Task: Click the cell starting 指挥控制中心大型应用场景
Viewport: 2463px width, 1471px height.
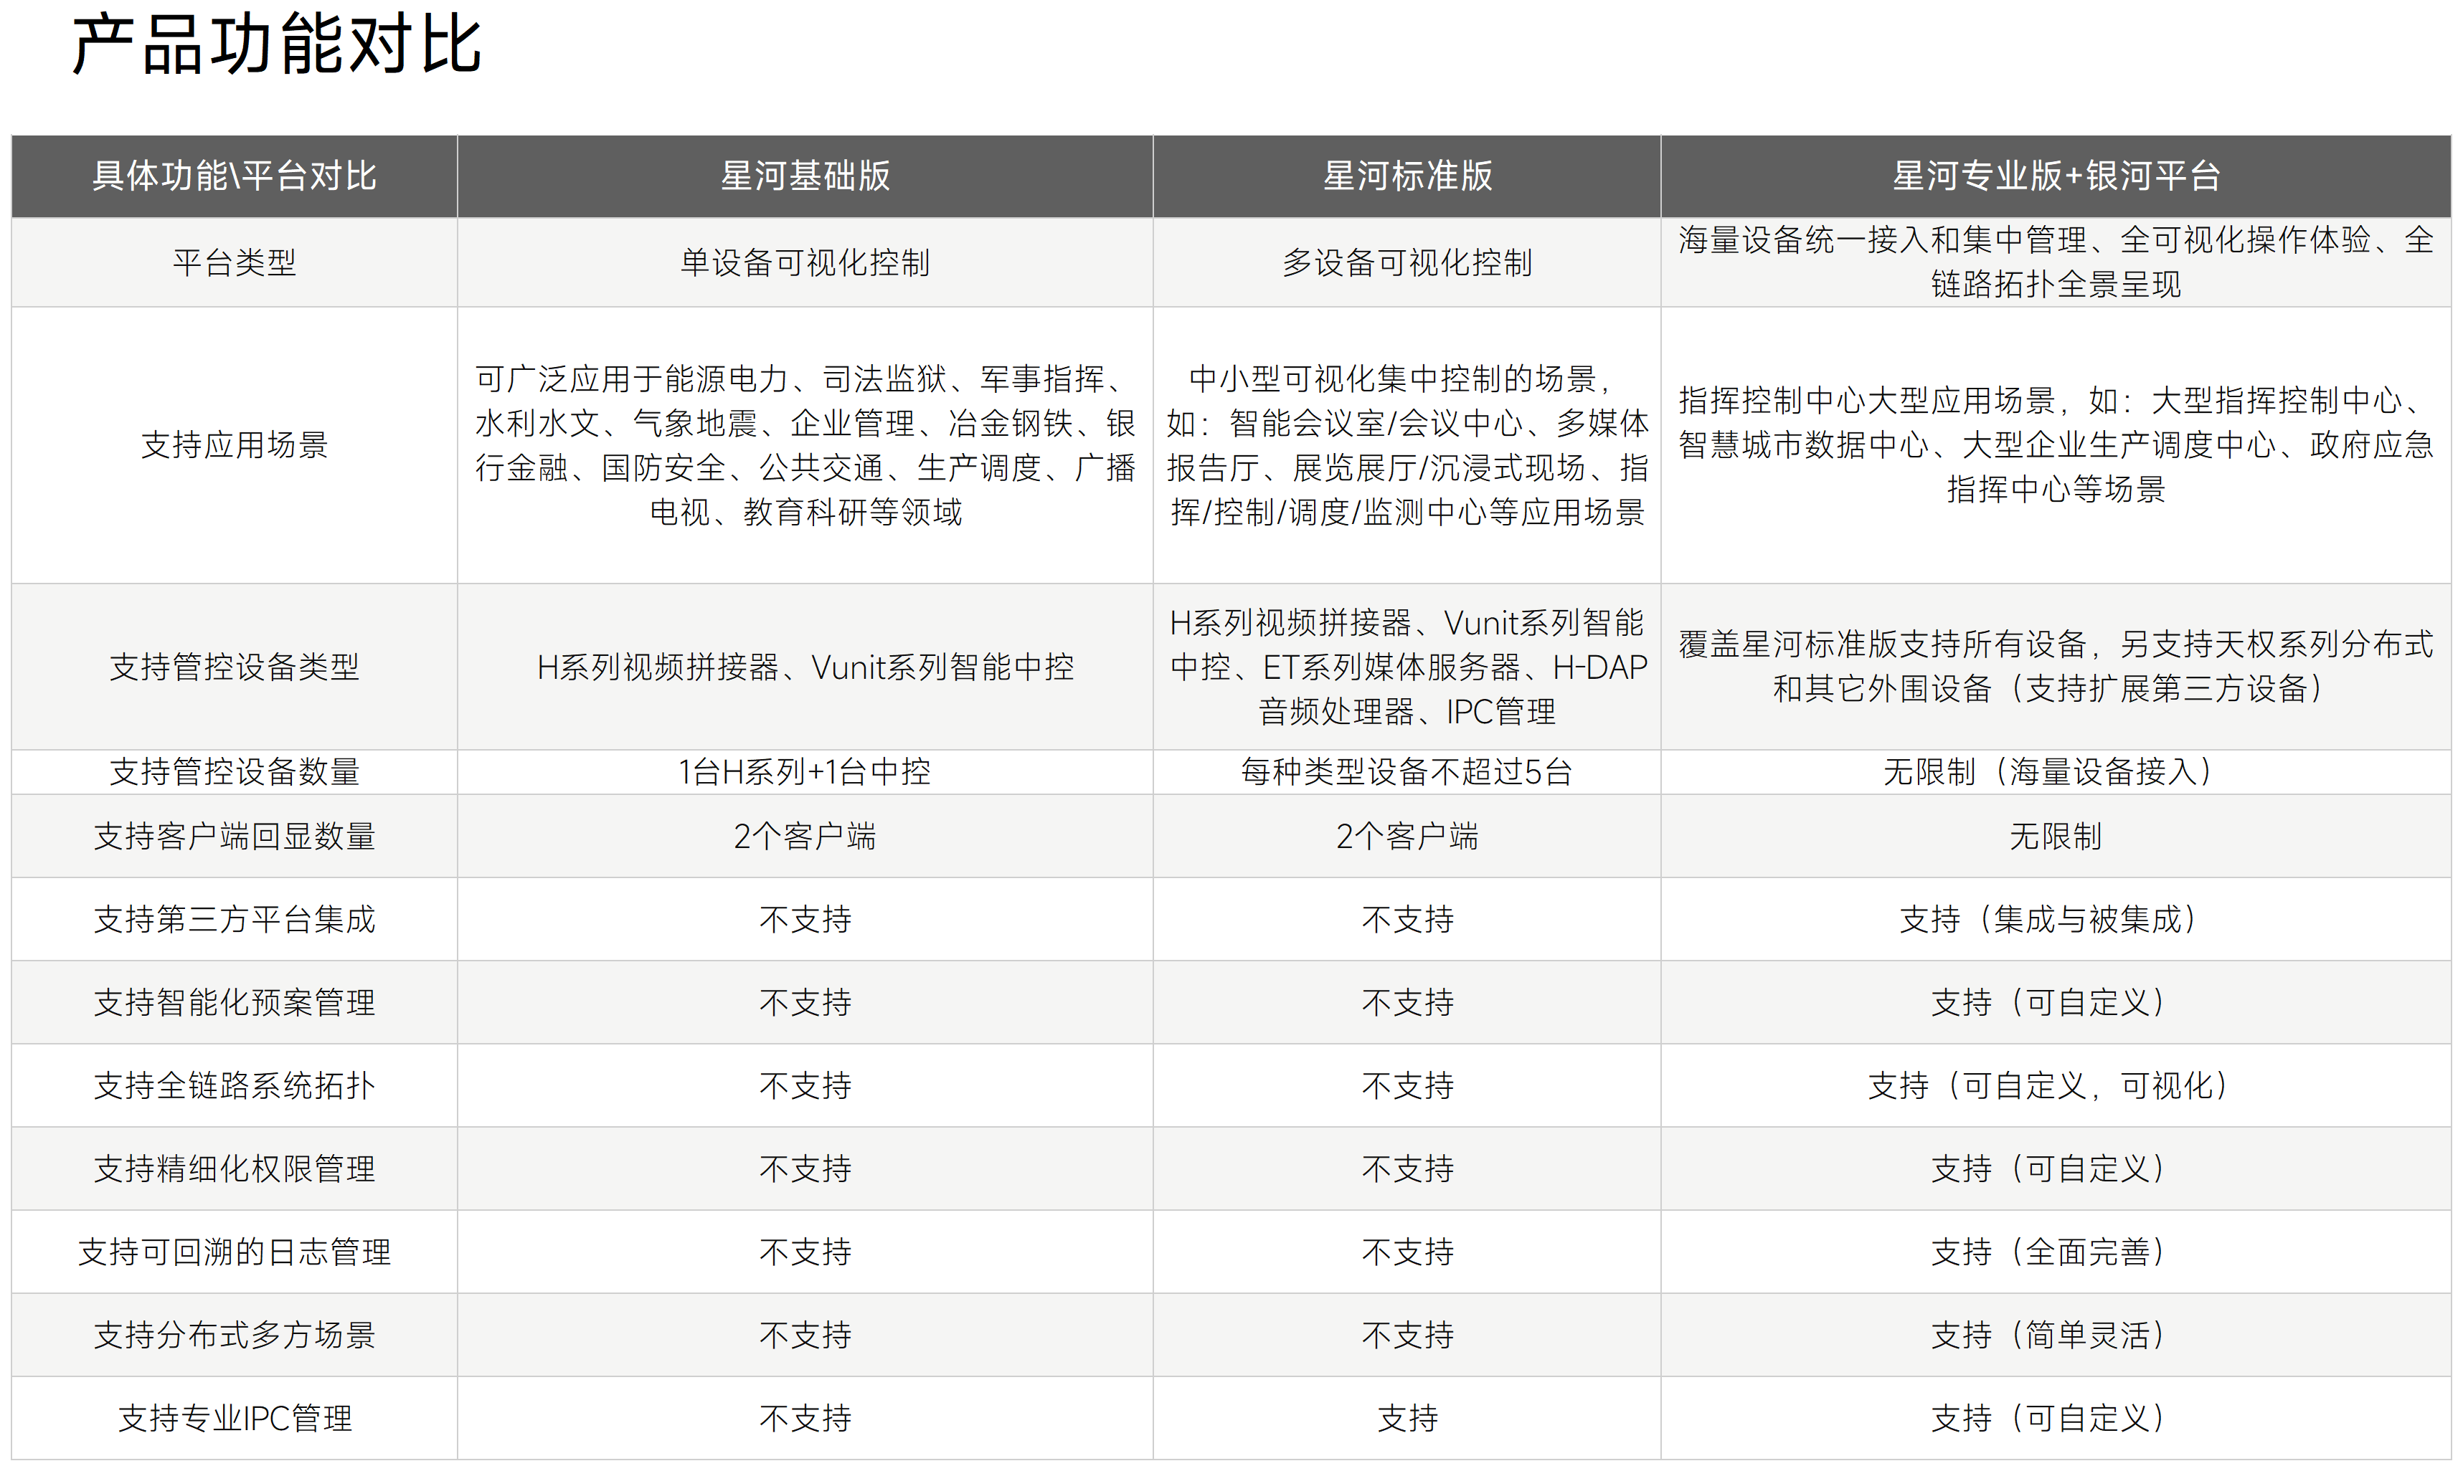Action: (x=2056, y=445)
